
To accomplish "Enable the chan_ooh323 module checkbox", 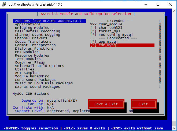I will coord(93,28).
